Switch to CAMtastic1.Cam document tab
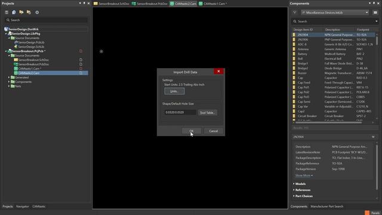382x215 pixels. pyautogui.click(x=213, y=4)
